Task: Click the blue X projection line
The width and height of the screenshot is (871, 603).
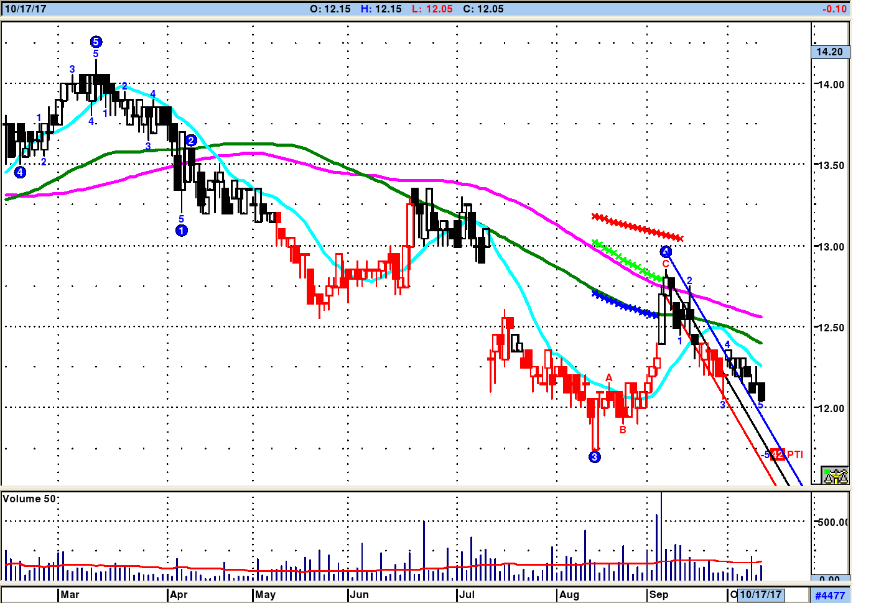Action: [624, 305]
